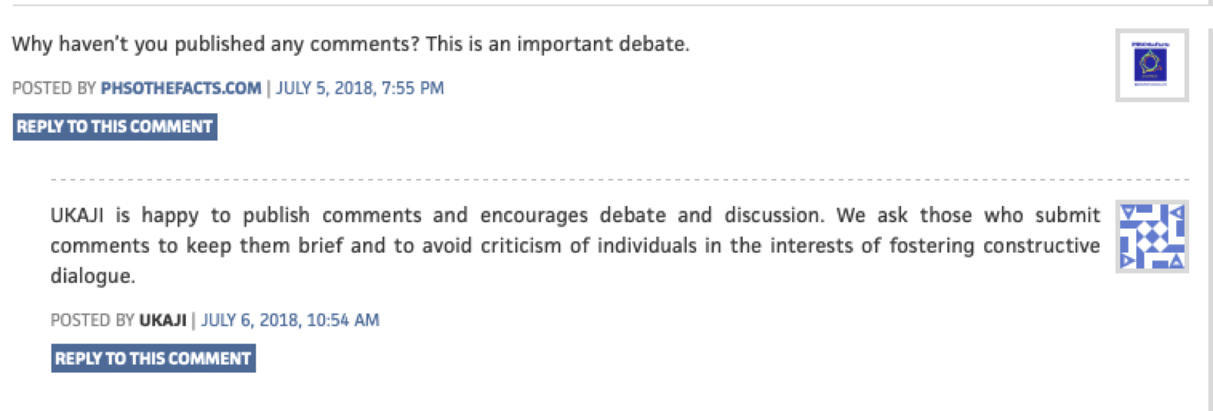The height and width of the screenshot is (411, 1213).
Task: Click the 'POSTED BY' label before PHSOTHEFACTS.COM
Action: 54,88
